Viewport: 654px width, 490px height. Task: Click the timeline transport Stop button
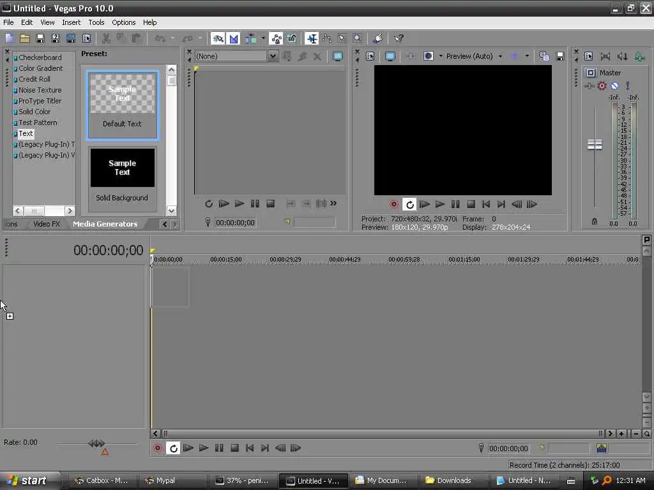(x=234, y=449)
